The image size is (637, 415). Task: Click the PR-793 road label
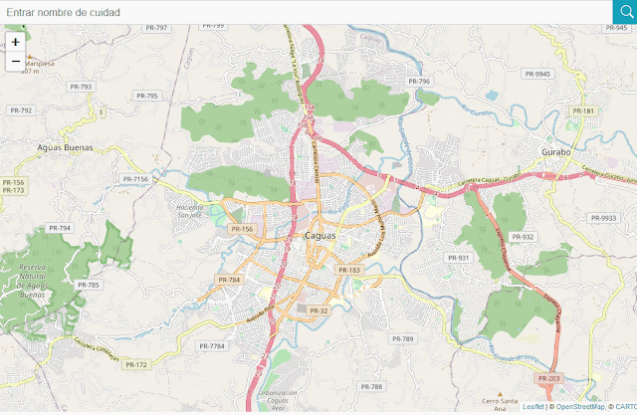(81, 87)
